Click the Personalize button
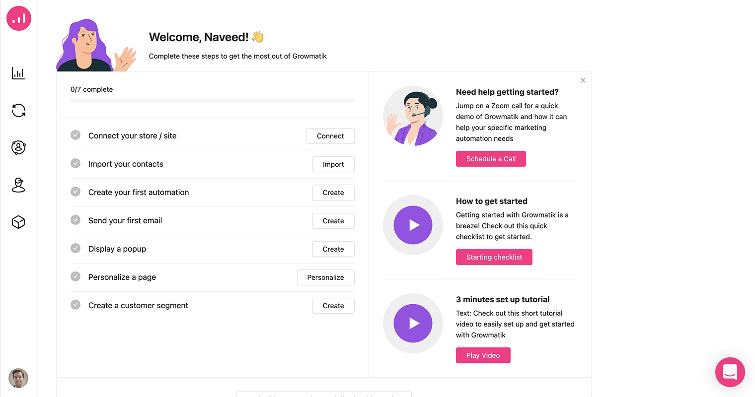This screenshot has height=397, width=755. [326, 277]
